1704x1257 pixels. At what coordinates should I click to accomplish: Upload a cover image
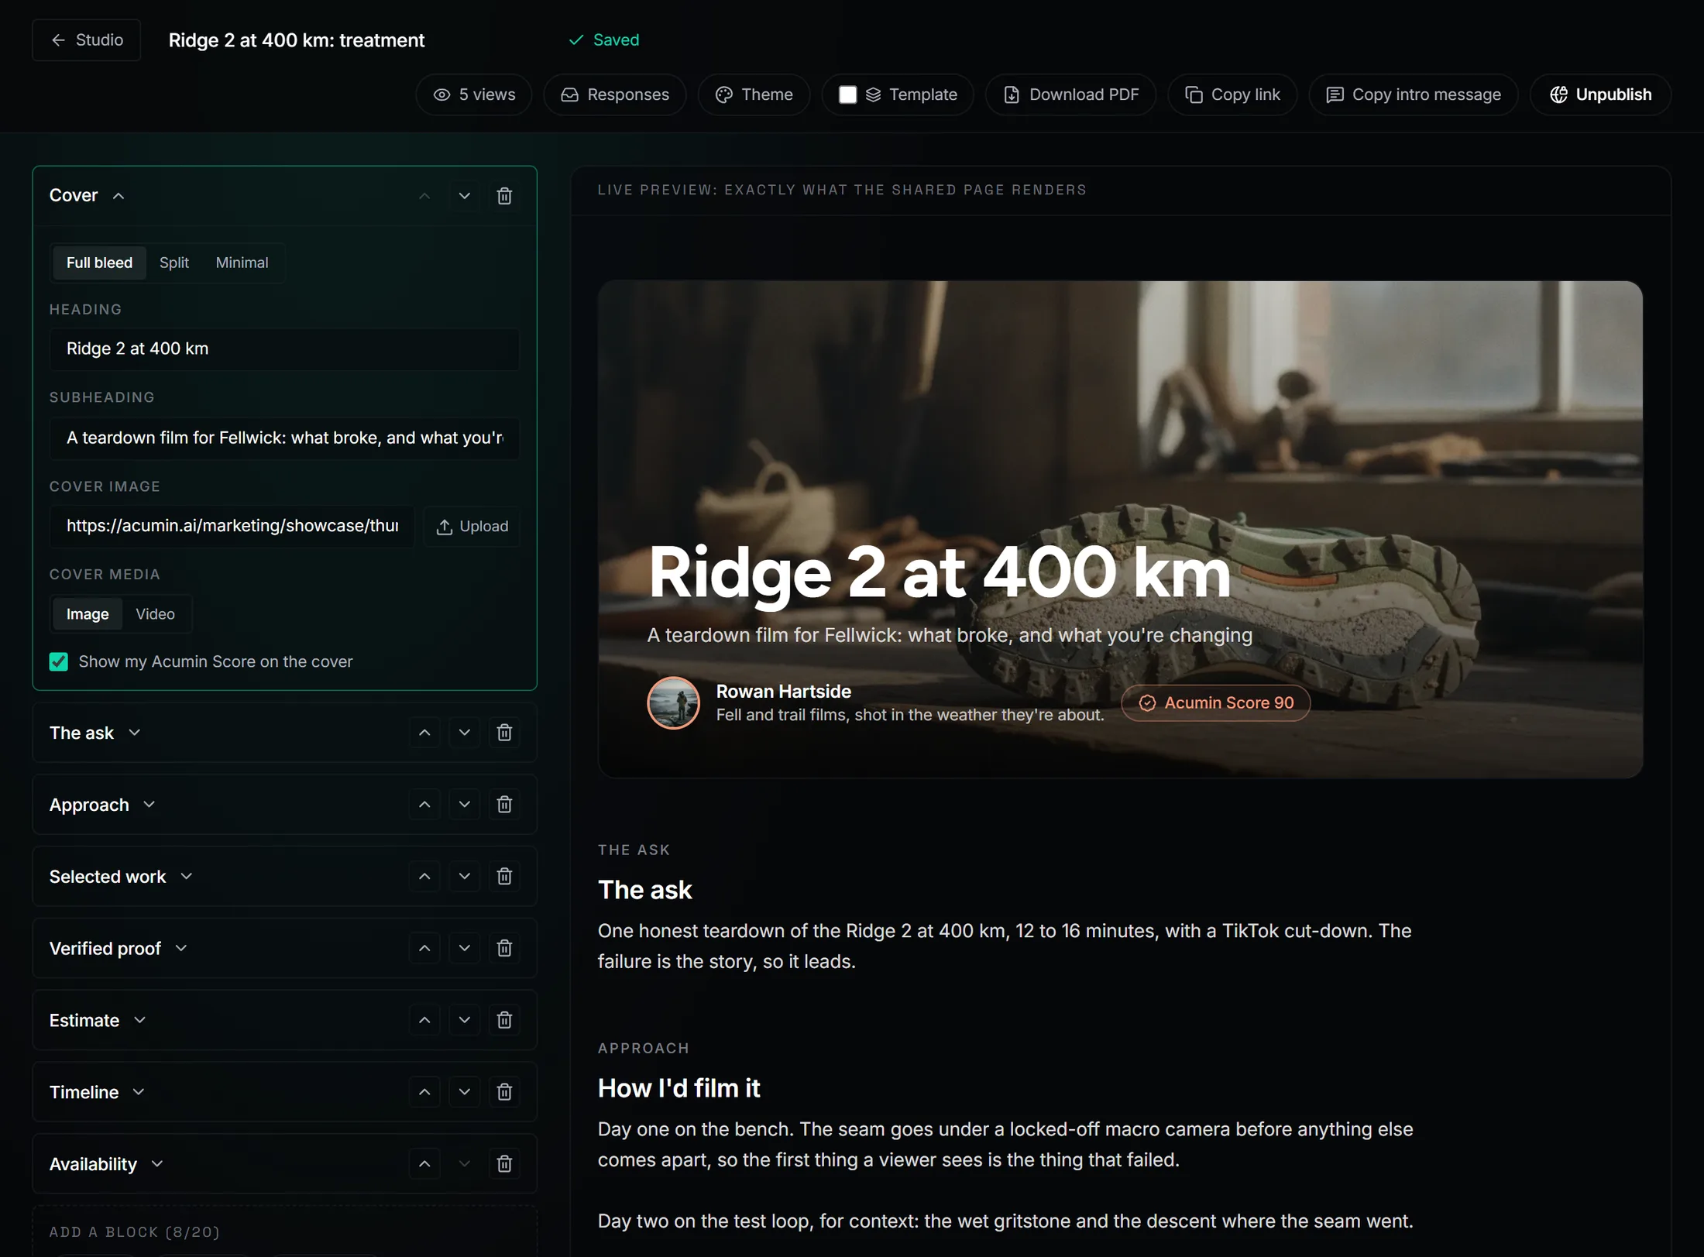[472, 527]
